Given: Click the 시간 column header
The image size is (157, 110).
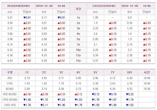Looking at the screenshot, I should pyautogui.click(x=147, y=72).
